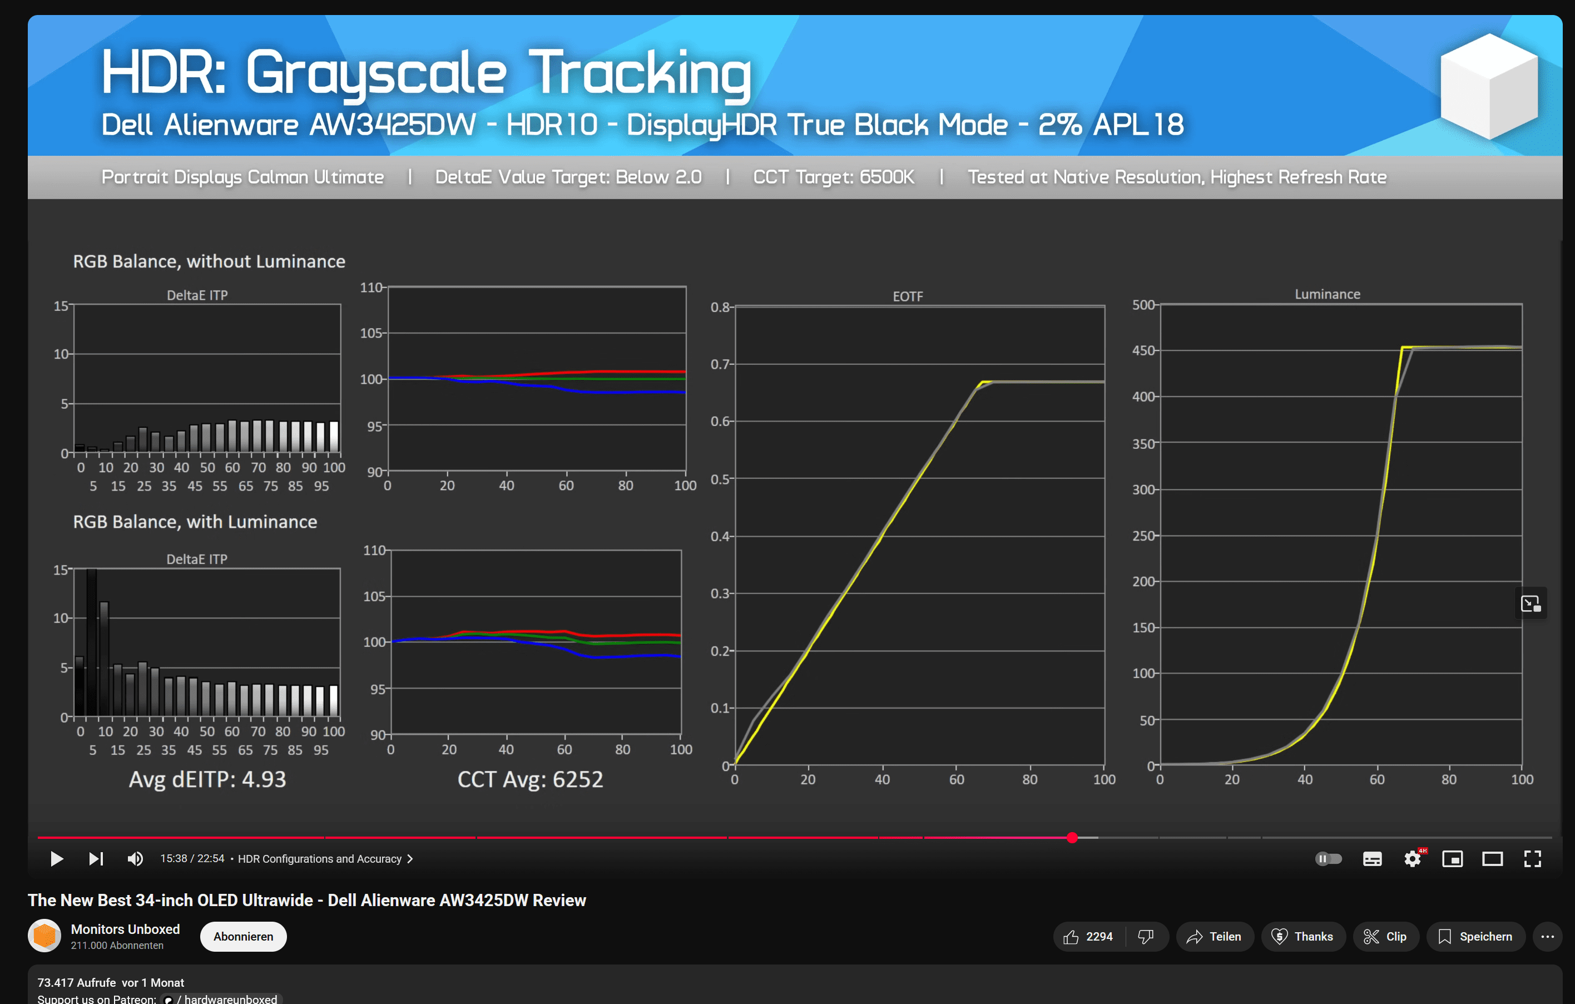
Task: Click the 211.000 Abonnenten subscriber count
Action: [x=117, y=946]
